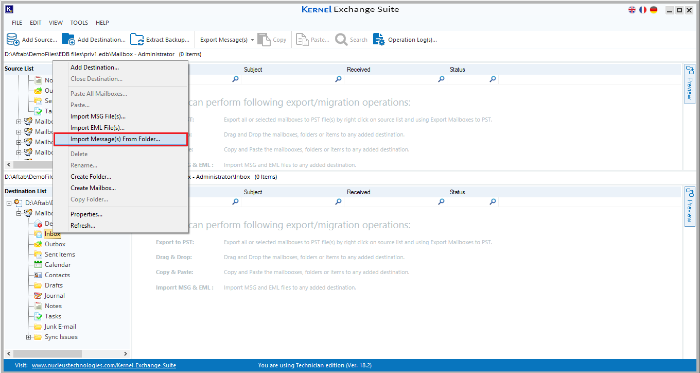Viewport: 700px width, 373px height.
Task: Click Create Mailbox in the context menu
Action: 93,188
